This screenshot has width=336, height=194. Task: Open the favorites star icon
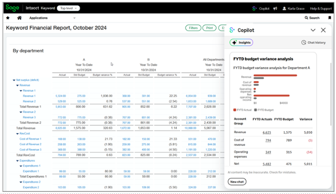[x=8, y=18]
